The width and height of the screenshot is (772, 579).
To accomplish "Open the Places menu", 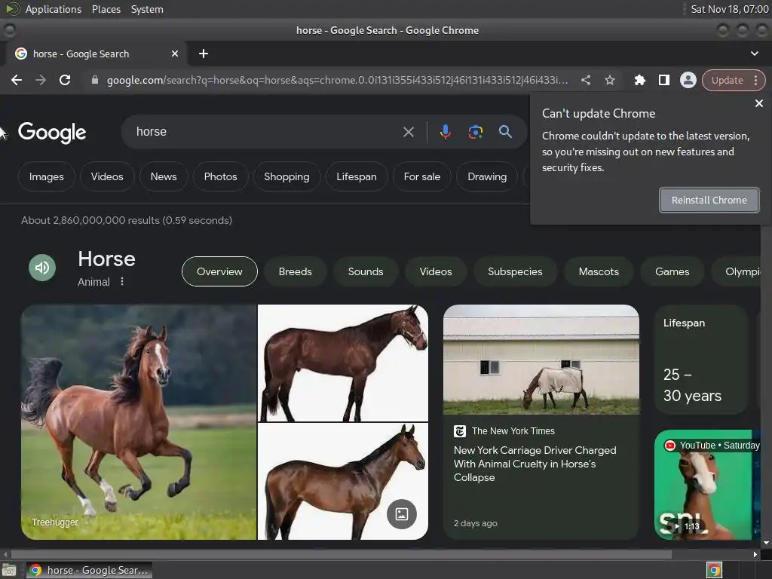I will coord(106,9).
